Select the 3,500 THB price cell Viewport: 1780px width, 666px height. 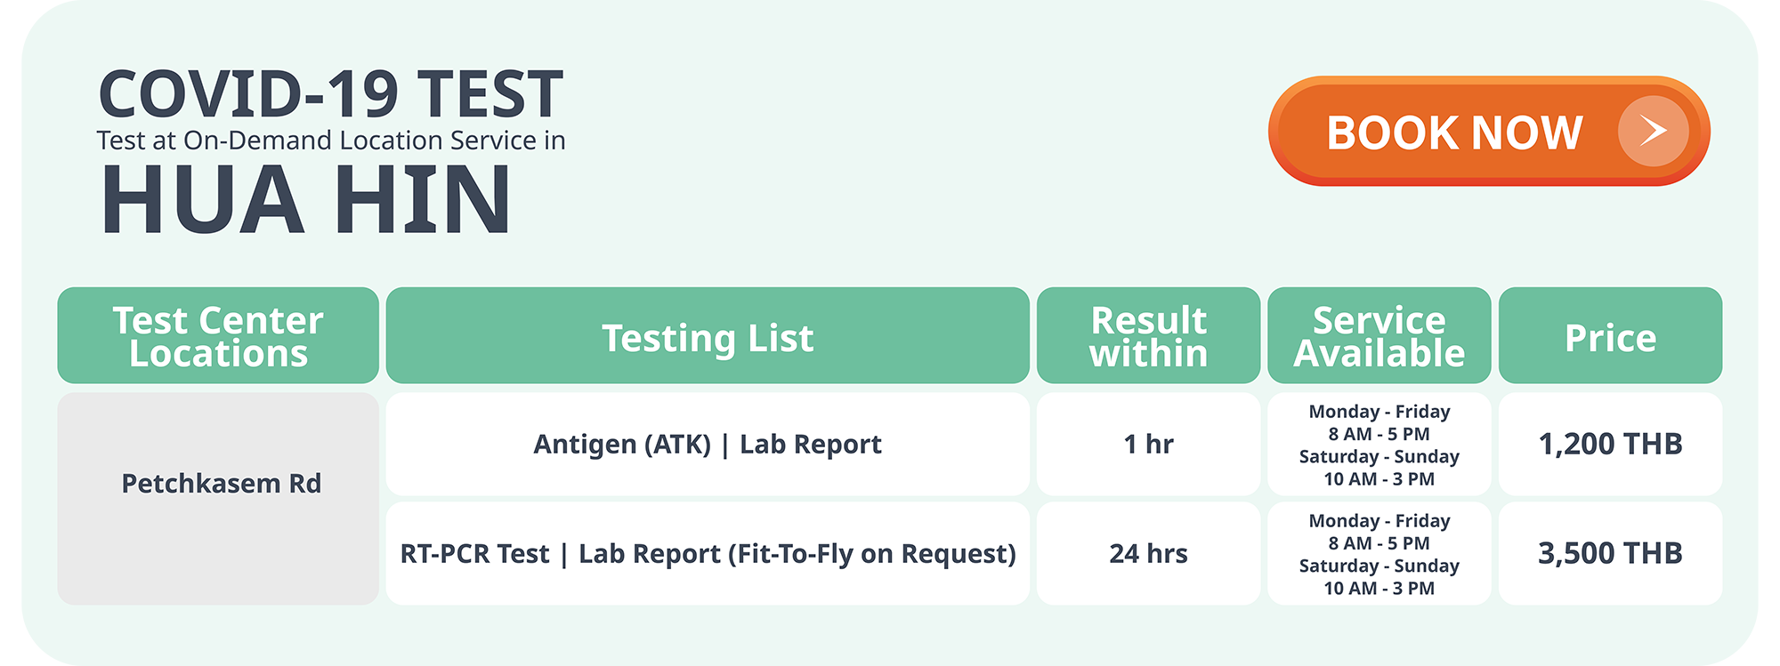(1610, 554)
